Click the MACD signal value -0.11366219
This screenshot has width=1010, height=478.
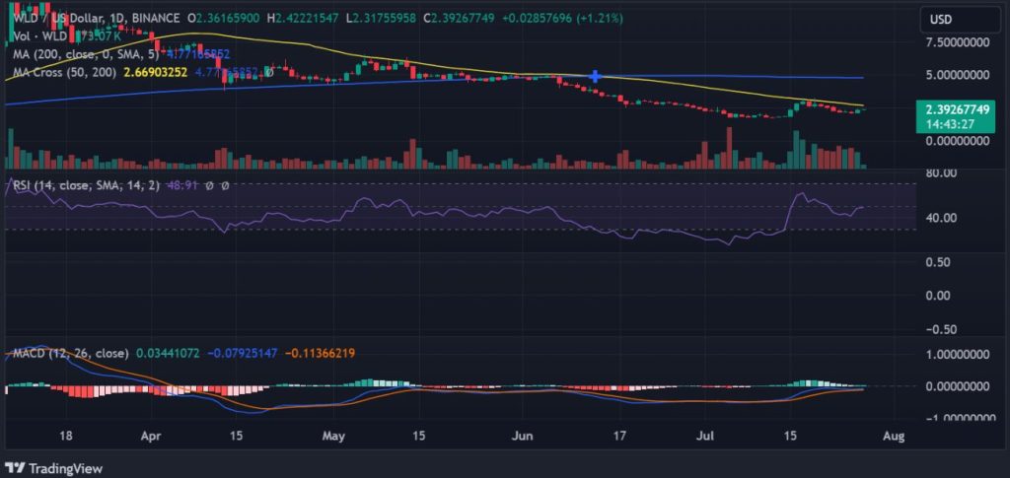coord(320,353)
